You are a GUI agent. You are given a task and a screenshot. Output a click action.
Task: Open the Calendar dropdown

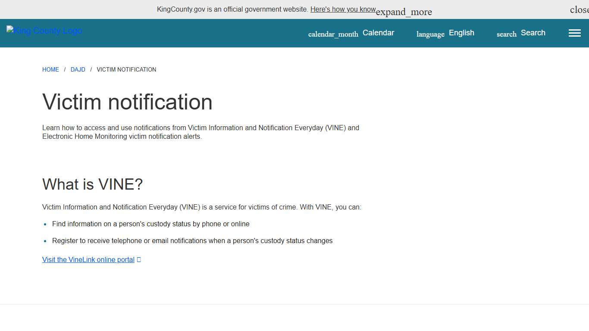378,33
